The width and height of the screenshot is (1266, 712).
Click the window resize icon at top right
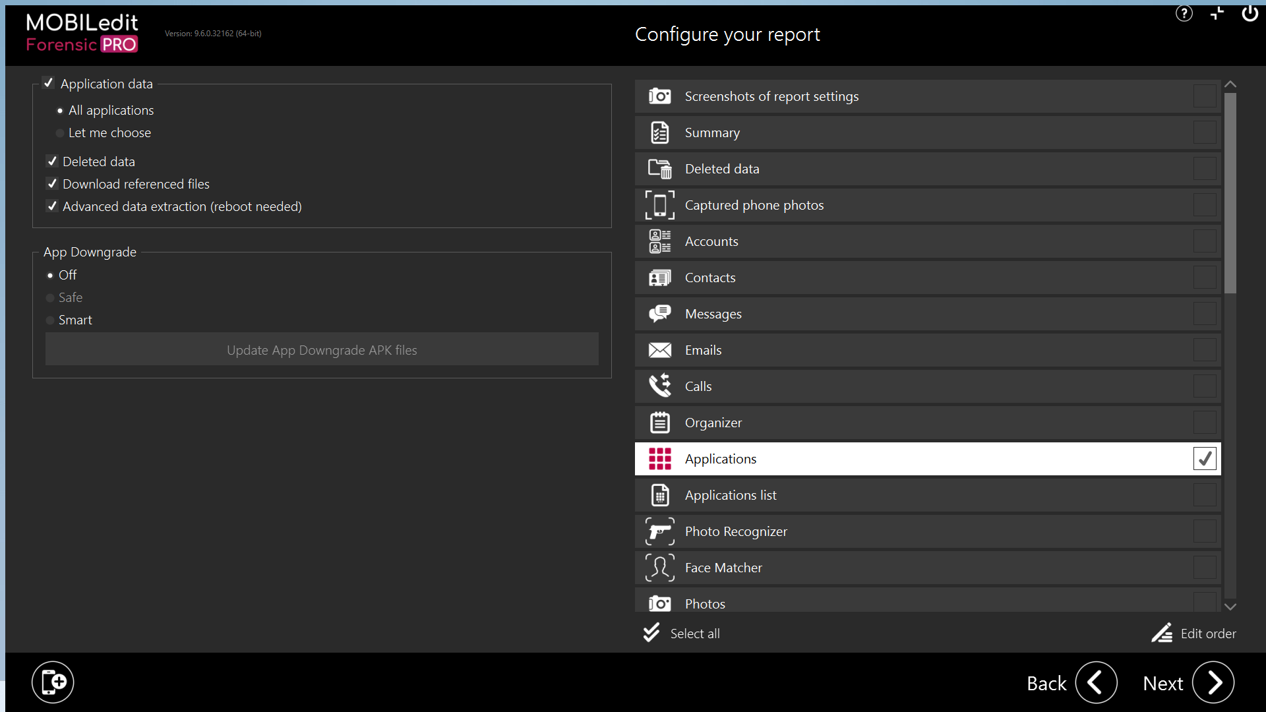coord(1217,14)
